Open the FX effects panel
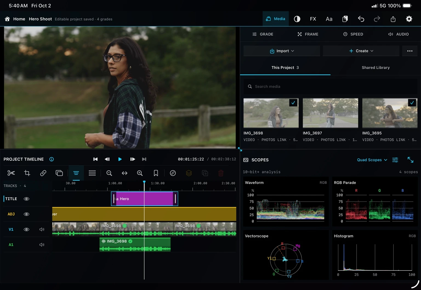Screen dimensions: 421x290 point(313,19)
